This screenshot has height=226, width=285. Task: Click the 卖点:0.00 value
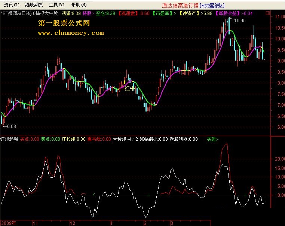[x=50, y=139]
